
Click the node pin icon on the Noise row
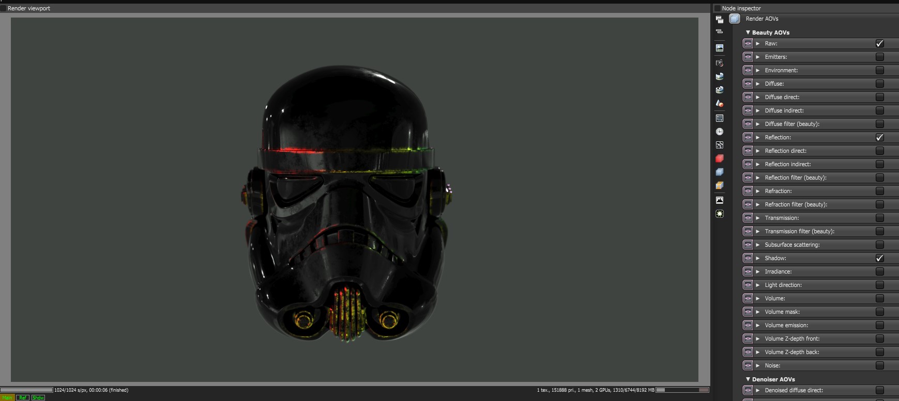(x=748, y=365)
